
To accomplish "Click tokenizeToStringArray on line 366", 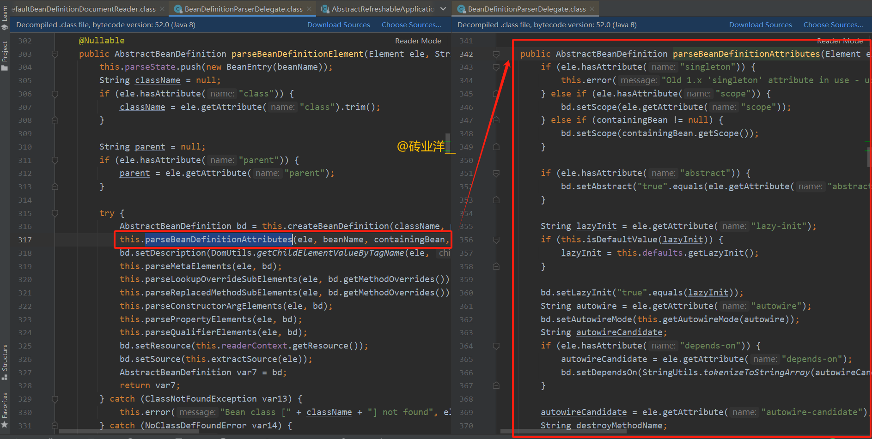I will pos(756,373).
